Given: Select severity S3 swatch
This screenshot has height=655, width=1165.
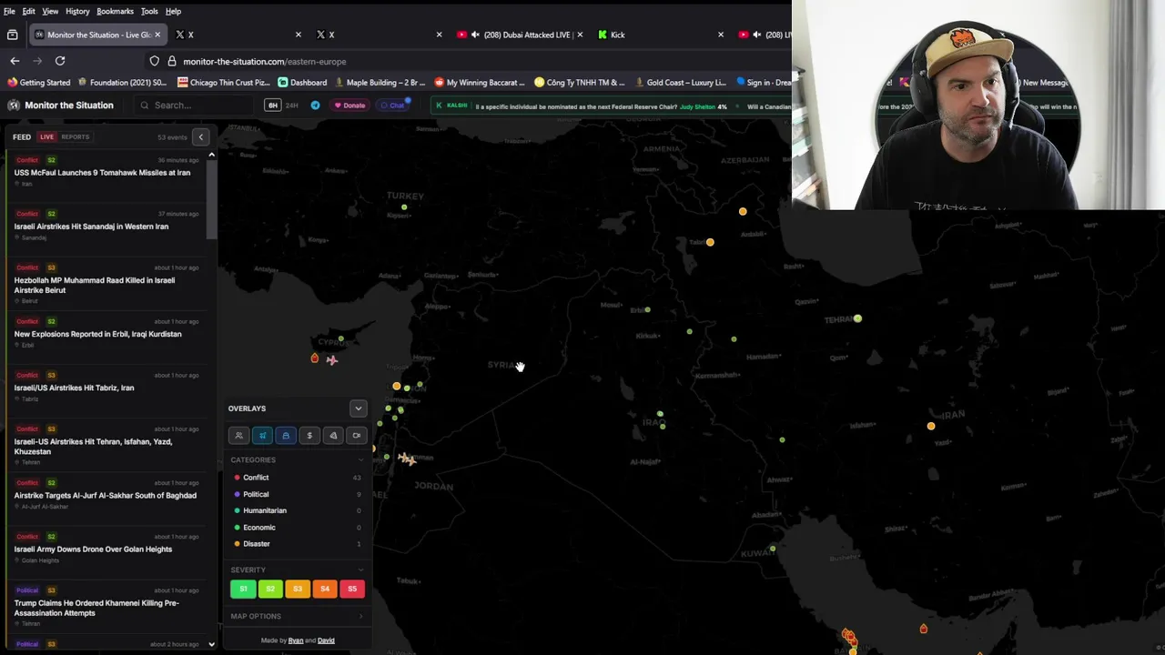Looking at the screenshot, I should click(x=298, y=589).
